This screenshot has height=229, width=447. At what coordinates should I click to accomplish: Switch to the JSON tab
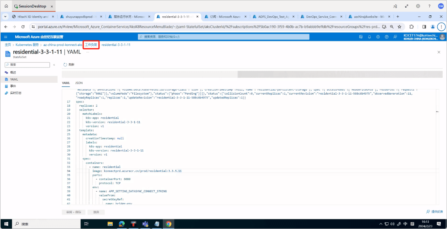[79, 83]
